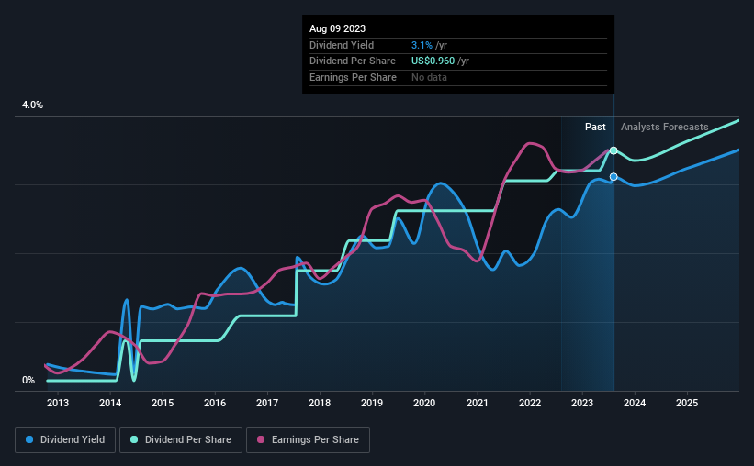The height and width of the screenshot is (466, 754).
Task: Click the tooltip 'Dividend Per Share' row label
Action: coord(353,61)
